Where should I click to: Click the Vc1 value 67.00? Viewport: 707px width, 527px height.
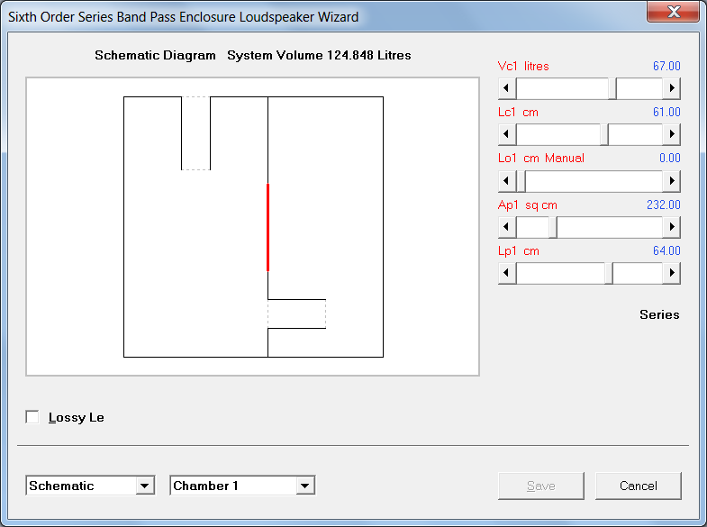coord(666,67)
